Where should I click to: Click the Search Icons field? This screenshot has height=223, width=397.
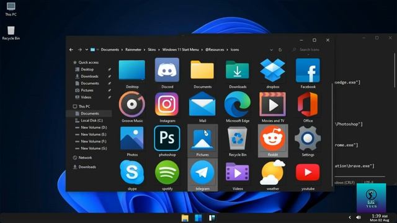[310, 50]
